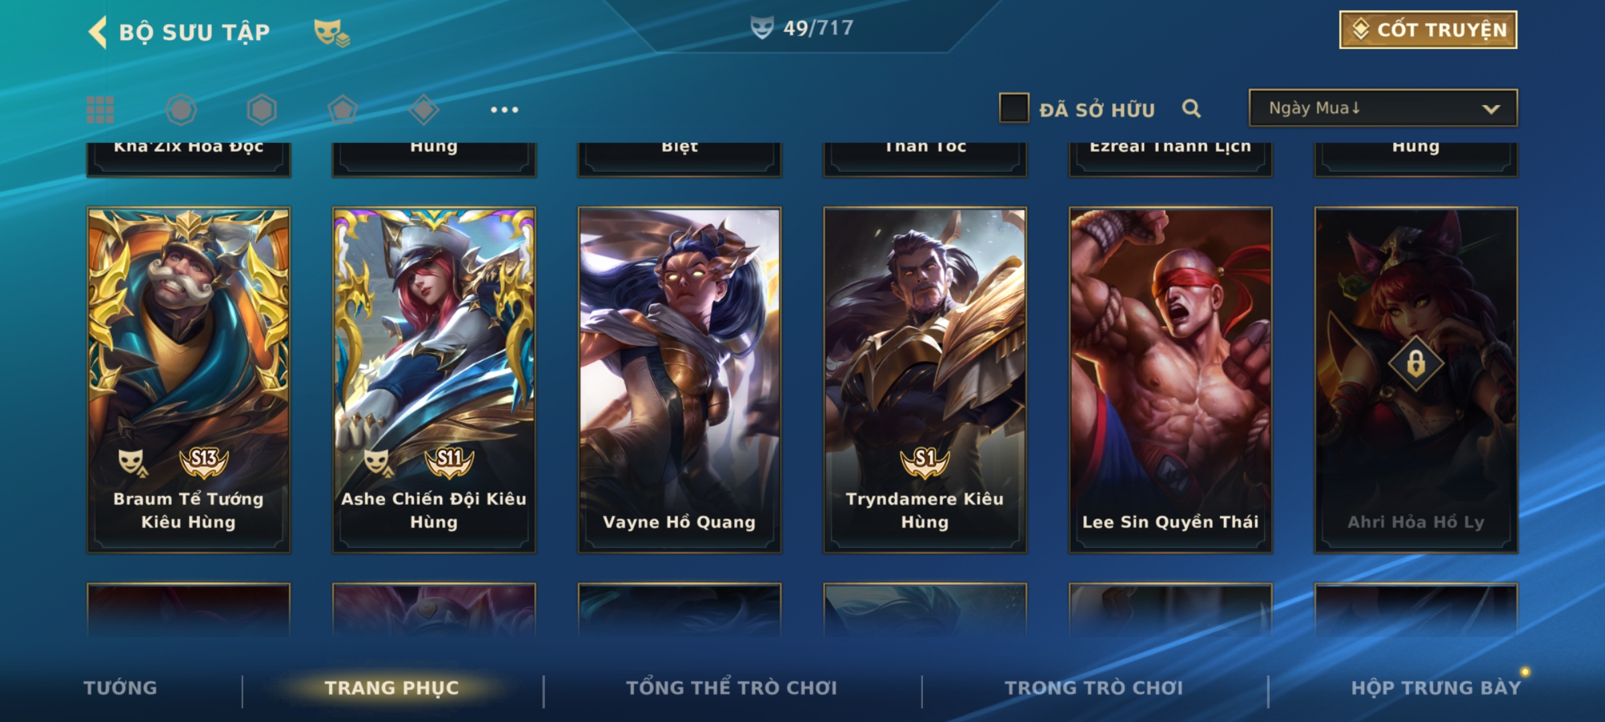The width and height of the screenshot is (1605, 722).
Task: Click the search magnifier icon
Action: (1191, 108)
